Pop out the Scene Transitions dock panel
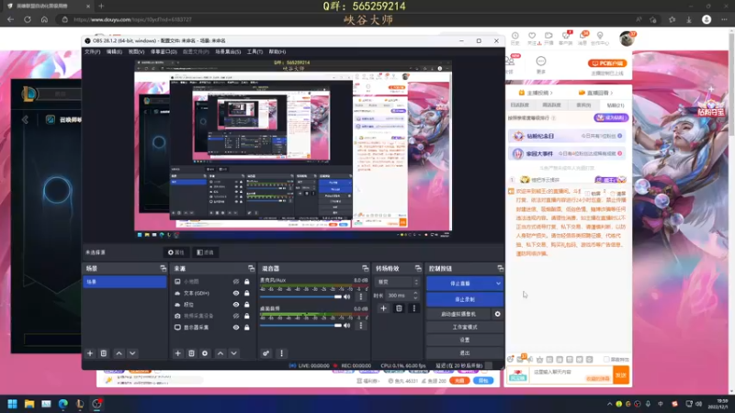This screenshot has height=413, width=735. (418, 268)
